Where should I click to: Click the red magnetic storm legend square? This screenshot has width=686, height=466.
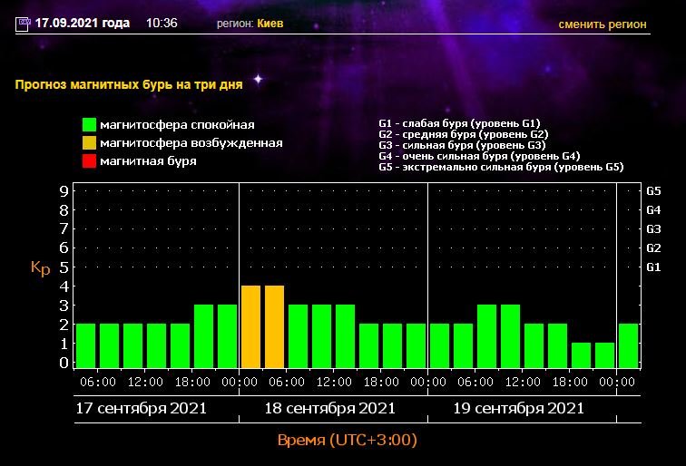pos(89,161)
